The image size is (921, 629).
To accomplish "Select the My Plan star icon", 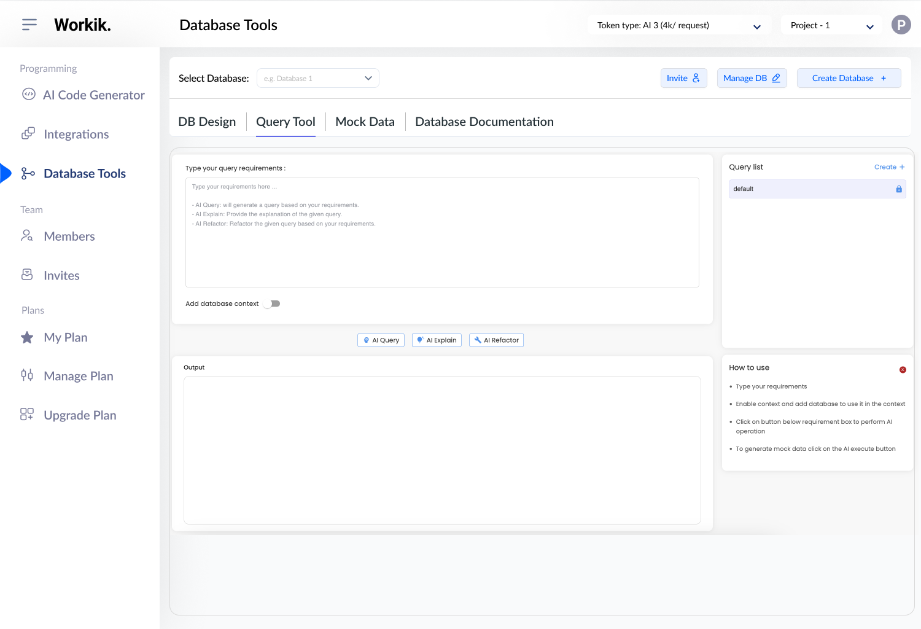I will click(26, 337).
